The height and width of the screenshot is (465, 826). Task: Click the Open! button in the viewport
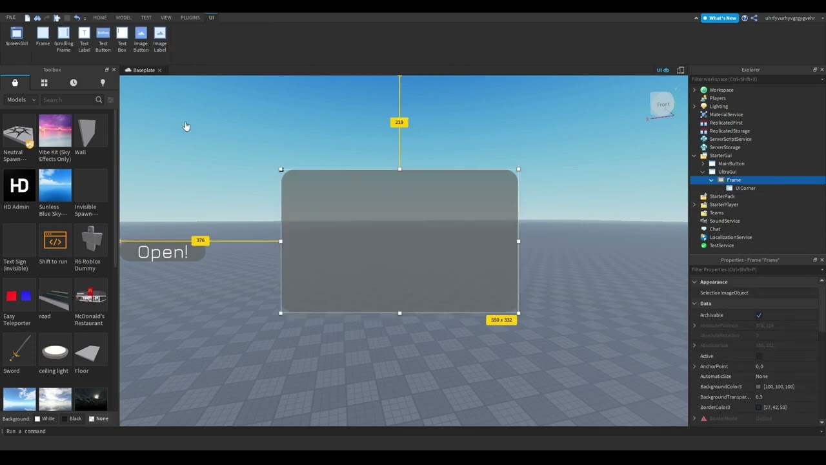[x=163, y=253]
